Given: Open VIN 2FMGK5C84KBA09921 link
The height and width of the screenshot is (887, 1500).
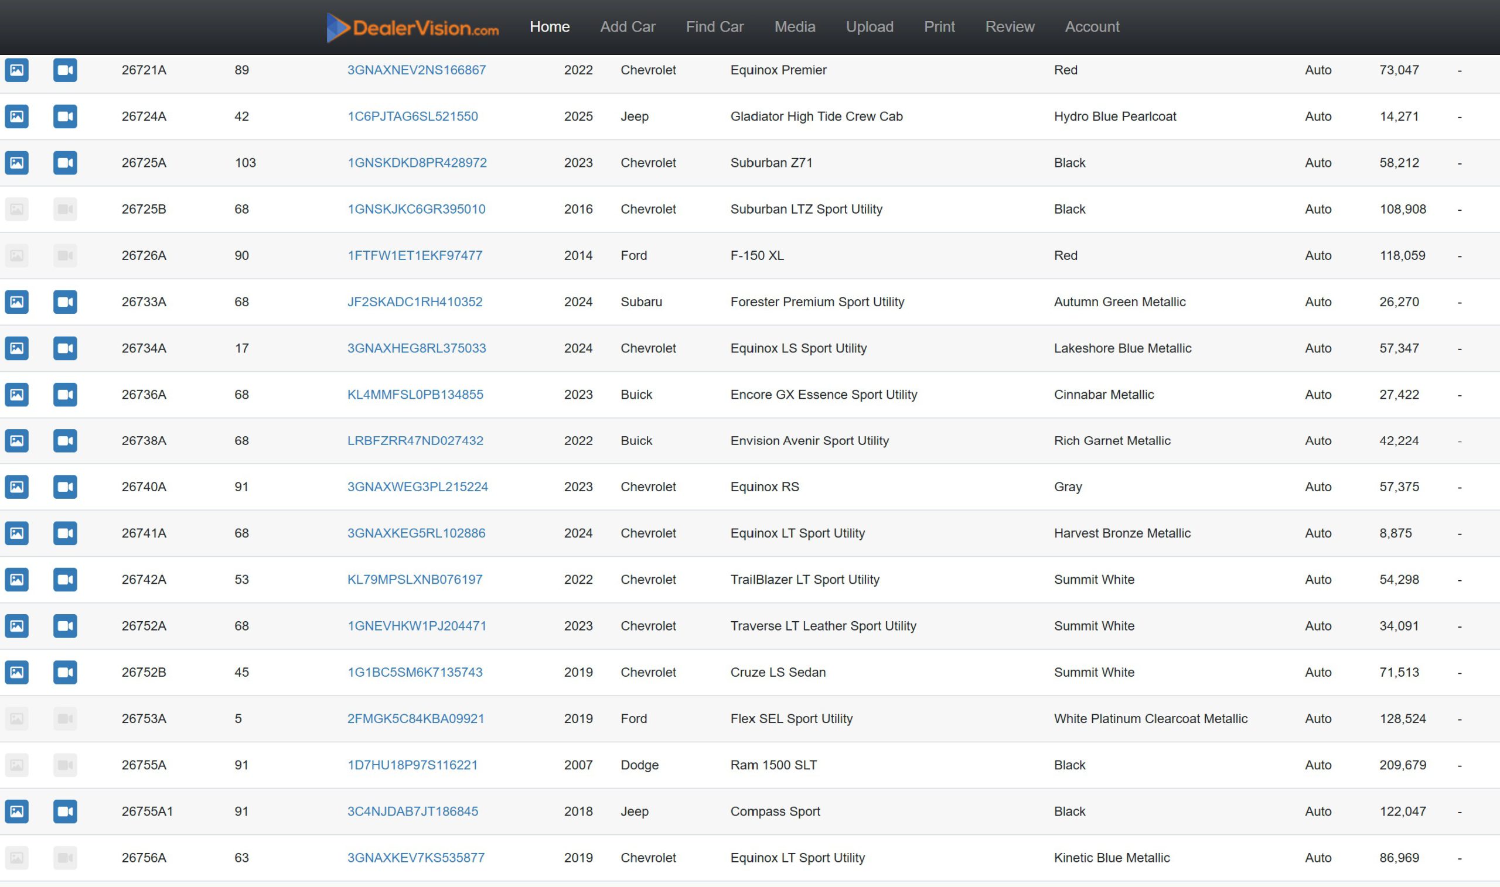Looking at the screenshot, I should [416, 718].
